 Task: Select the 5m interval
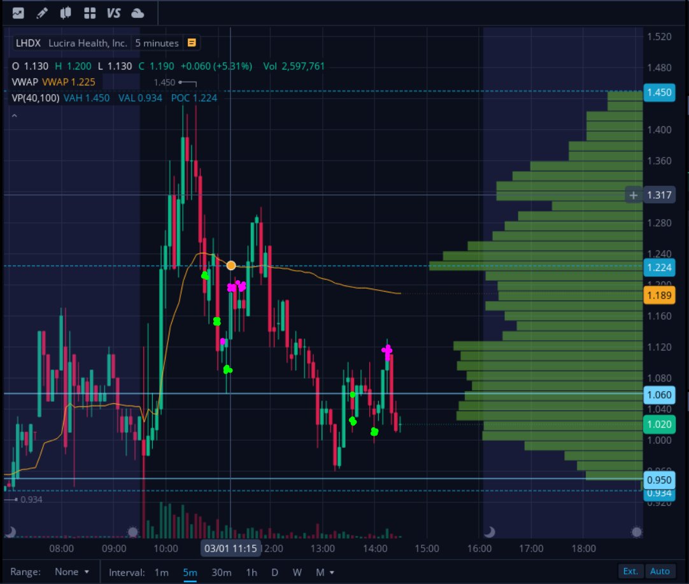coord(190,572)
